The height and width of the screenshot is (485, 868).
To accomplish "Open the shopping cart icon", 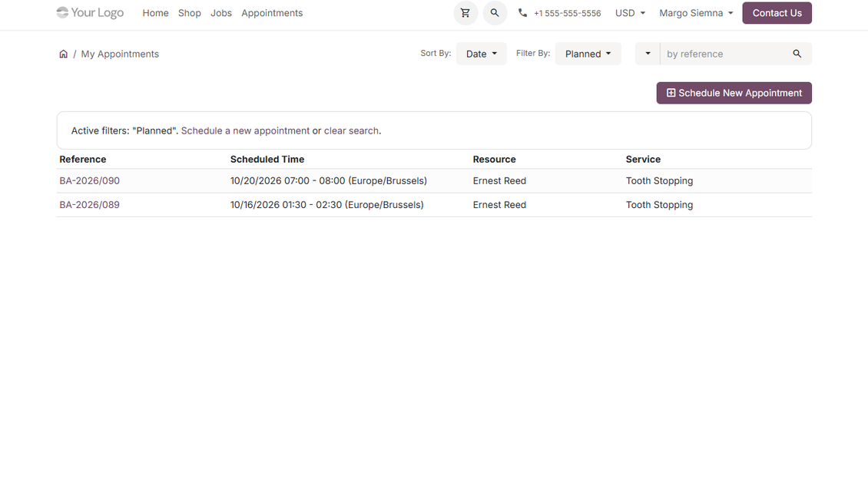I will tap(465, 13).
